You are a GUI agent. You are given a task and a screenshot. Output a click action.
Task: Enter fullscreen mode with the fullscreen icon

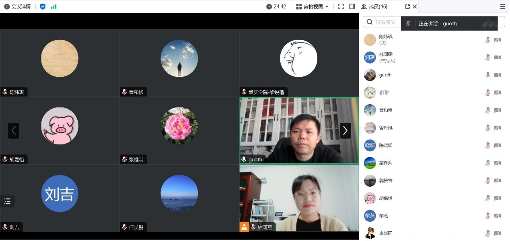pyautogui.click(x=341, y=6)
